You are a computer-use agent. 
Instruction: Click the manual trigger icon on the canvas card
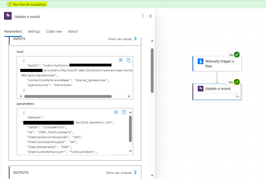click(x=201, y=61)
